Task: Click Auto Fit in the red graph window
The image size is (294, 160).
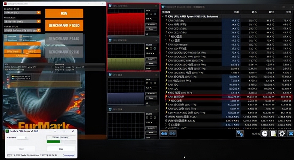Action: 151,25
